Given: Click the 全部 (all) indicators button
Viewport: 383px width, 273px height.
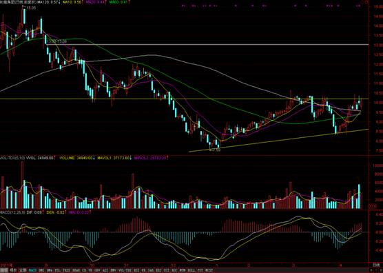Looking at the screenshot, I should [23, 270].
